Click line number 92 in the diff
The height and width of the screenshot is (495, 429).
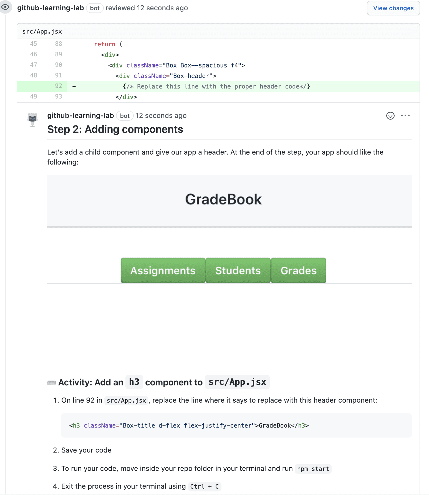[x=58, y=86]
